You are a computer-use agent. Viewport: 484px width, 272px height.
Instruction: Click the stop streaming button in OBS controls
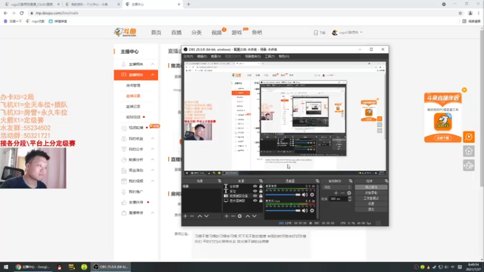point(371,187)
